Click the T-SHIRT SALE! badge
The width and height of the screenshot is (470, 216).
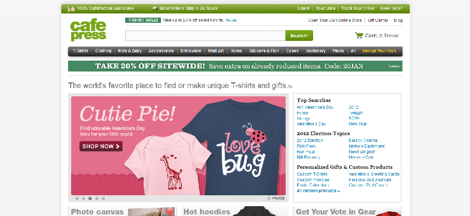pyautogui.click(x=143, y=20)
